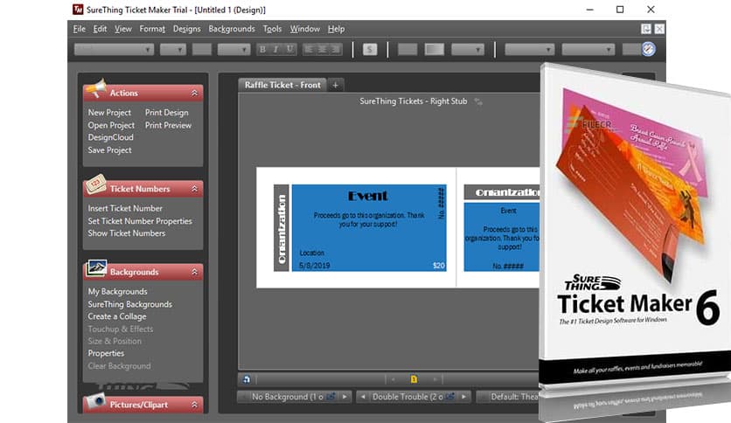The height and width of the screenshot is (423, 731).
Task: Open DesignCloud
Action: tap(110, 137)
